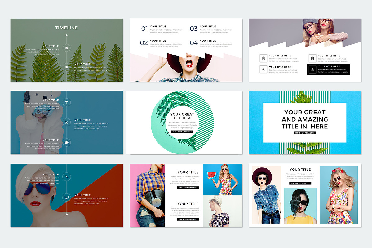Click 'YOUR TITLE HERE' in the black highlighted box
Image resolution: width=372 pixels, height=248 pixels.
click(x=329, y=66)
